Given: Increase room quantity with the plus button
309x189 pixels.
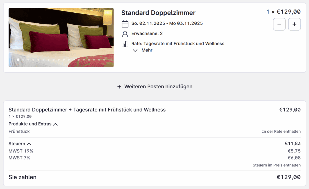Looking at the screenshot, I should click(x=294, y=24).
